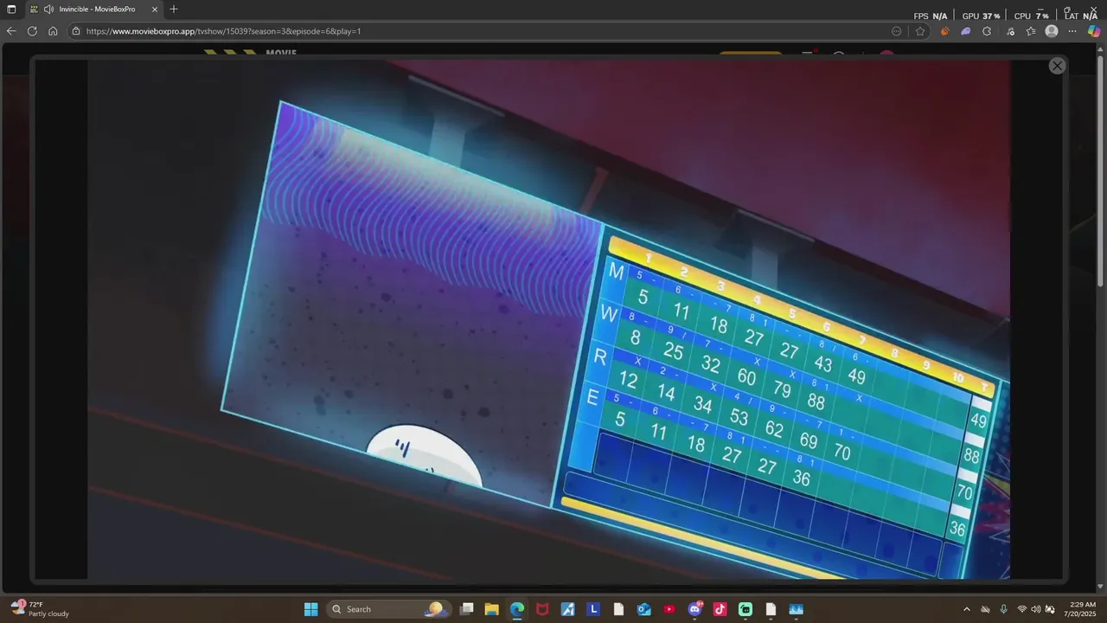Reload the MovieBoxPro page
The height and width of the screenshot is (623, 1107).
tap(32, 31)
